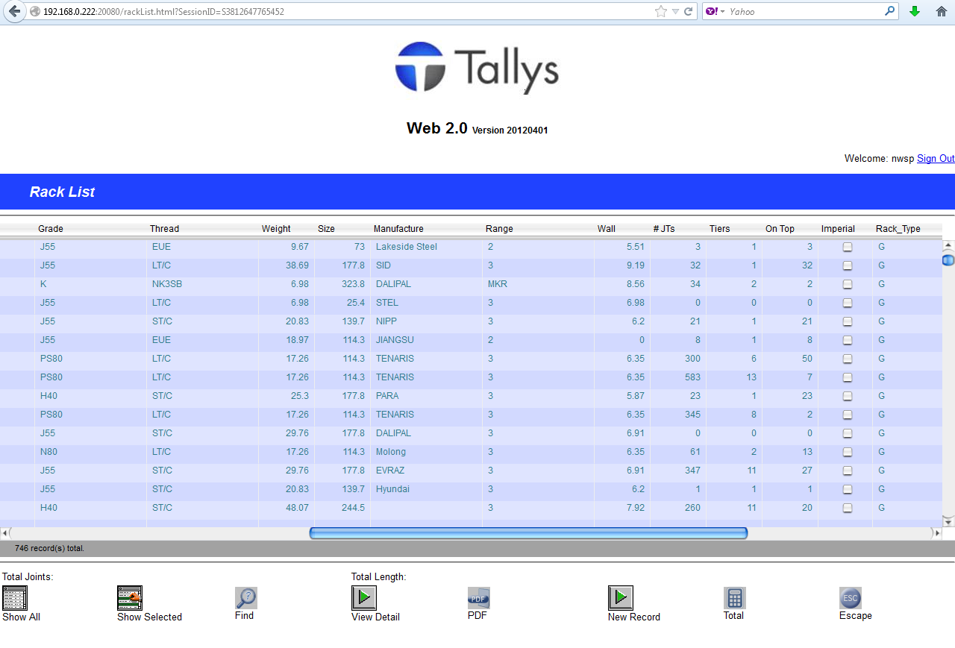The width and height of the screenshot is (955, 648).
Task: Open the Find search tool
Action: tap(245, 597)
